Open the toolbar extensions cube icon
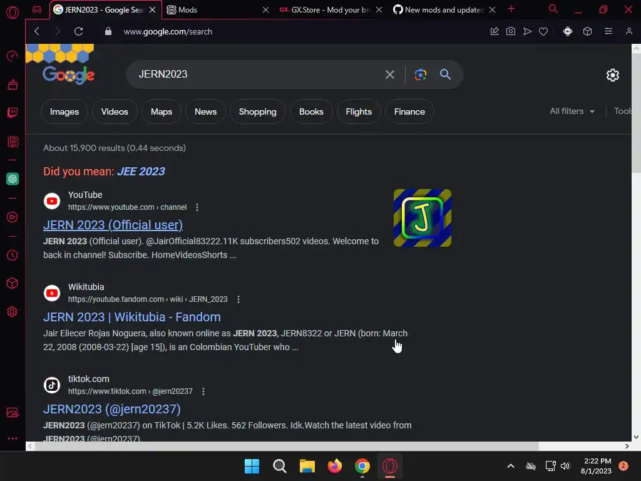 pos(587,31)
